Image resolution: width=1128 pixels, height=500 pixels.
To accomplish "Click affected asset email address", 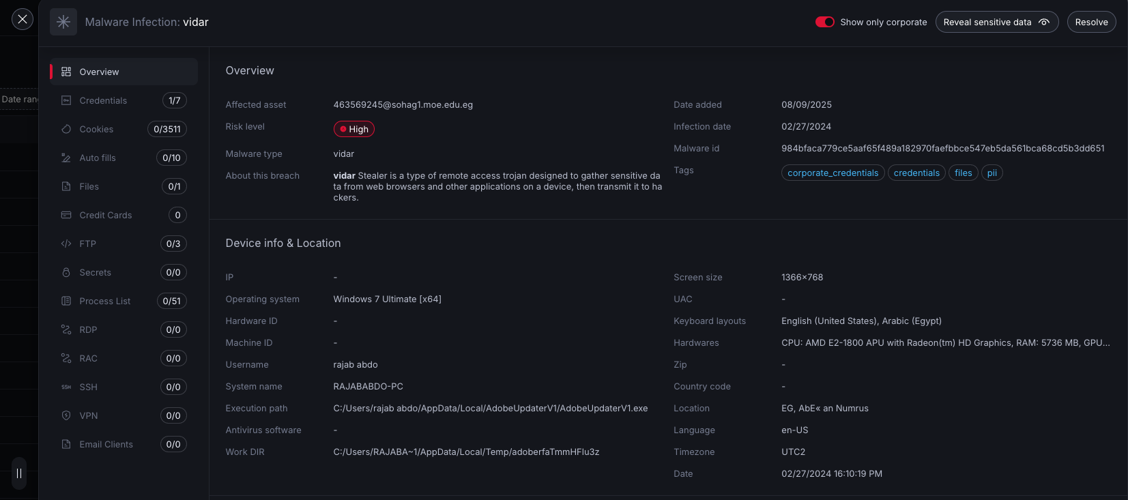I will (x=403, y=104).
